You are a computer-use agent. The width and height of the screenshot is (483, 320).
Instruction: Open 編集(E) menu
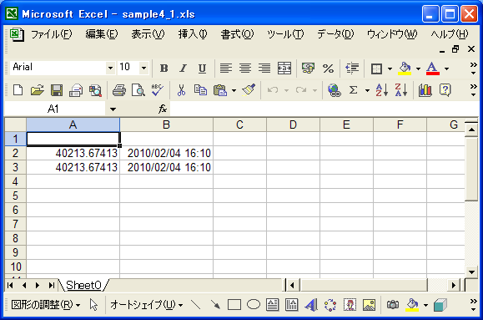pos(102,34)
